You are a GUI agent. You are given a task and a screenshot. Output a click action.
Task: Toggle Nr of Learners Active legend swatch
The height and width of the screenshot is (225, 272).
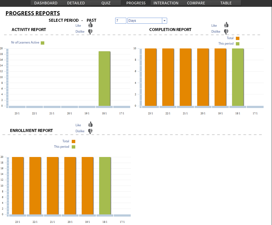[42, 43]
